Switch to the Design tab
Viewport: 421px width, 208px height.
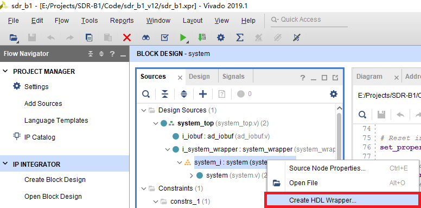(x=199, y=77)
